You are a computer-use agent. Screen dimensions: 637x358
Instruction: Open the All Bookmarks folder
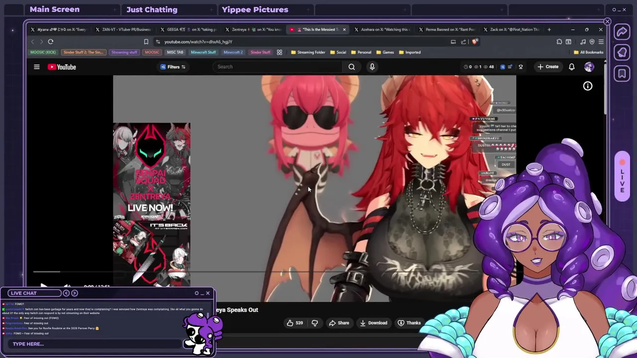[x=588, y=52]
